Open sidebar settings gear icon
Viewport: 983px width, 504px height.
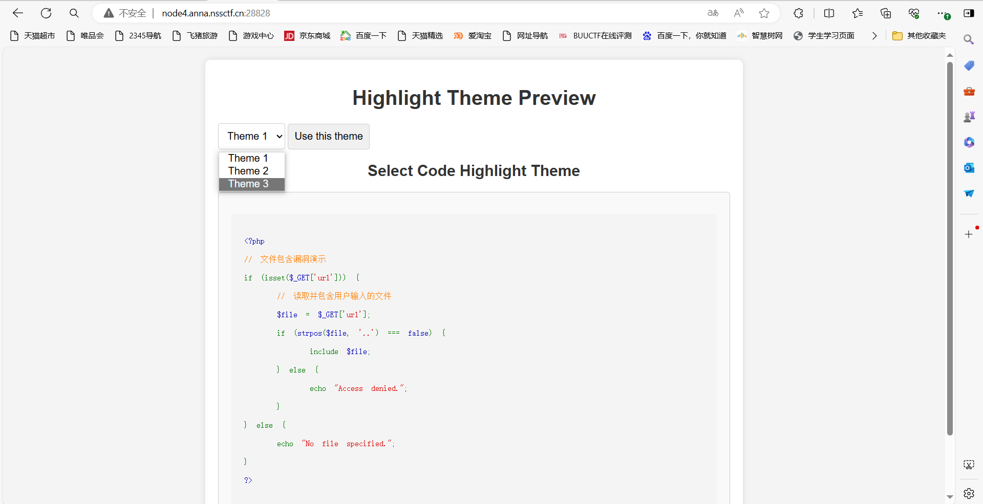pyautogui.click(x=969, y=493)
